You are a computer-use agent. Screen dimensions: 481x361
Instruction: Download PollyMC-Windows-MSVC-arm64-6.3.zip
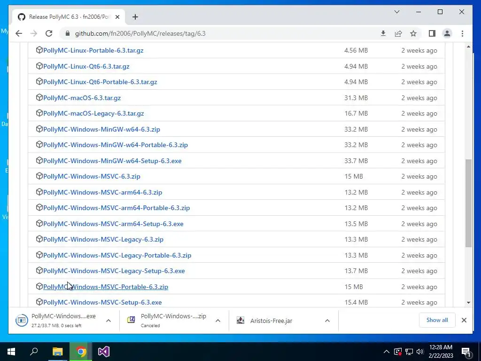[x=102, y=192]
